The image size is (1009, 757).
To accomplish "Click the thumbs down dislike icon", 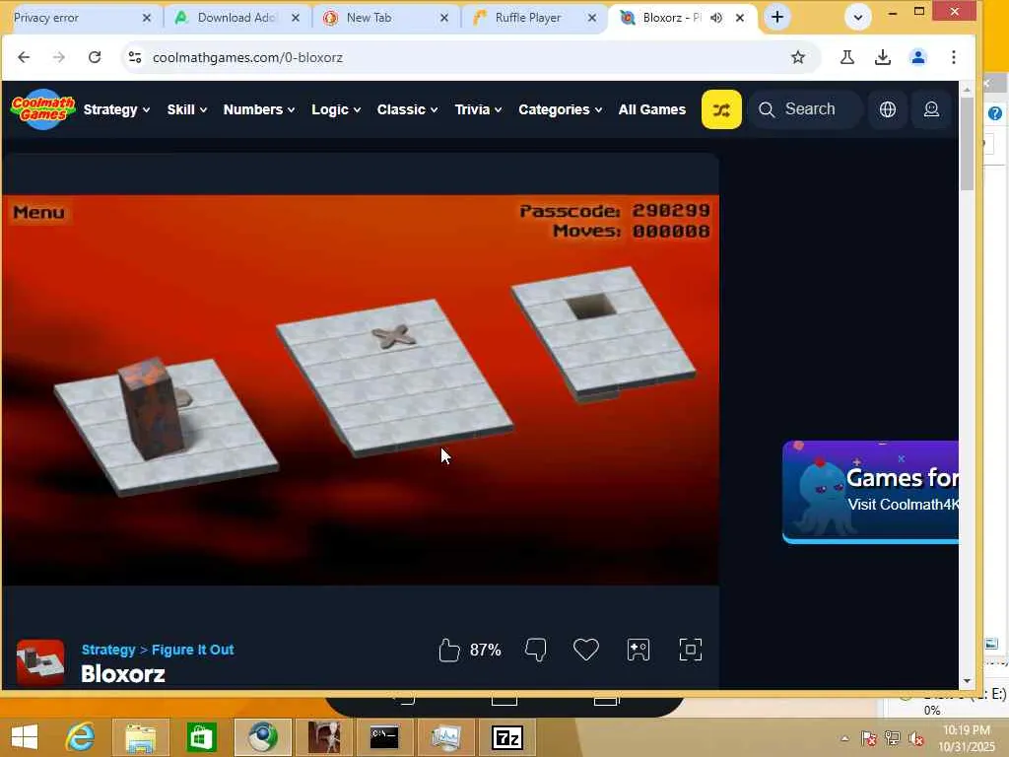I will click(x=535, y=650).
